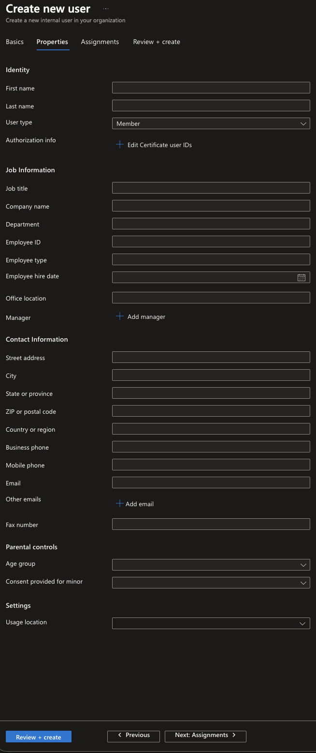Image resolution: width=316 pixels, height=753 pixels.
Task: Select the Street address input box
Action: click(x=211, y=357)
